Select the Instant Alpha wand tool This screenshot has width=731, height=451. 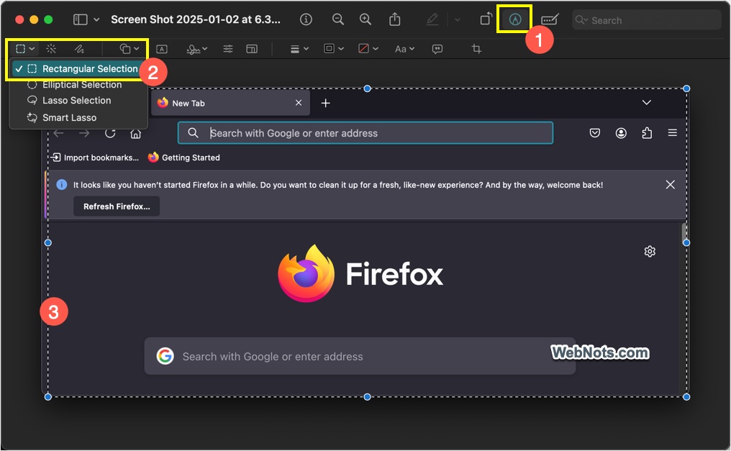[x=51, y=48]
